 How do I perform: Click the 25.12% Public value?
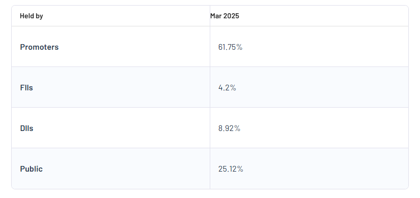(231, 169)
